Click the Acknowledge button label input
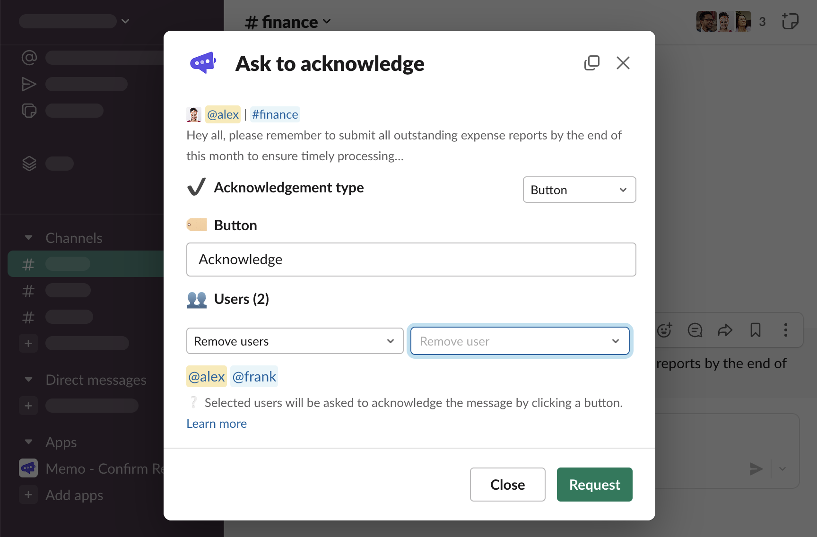The width and height of the screenshot is (817, 537). 411,260
